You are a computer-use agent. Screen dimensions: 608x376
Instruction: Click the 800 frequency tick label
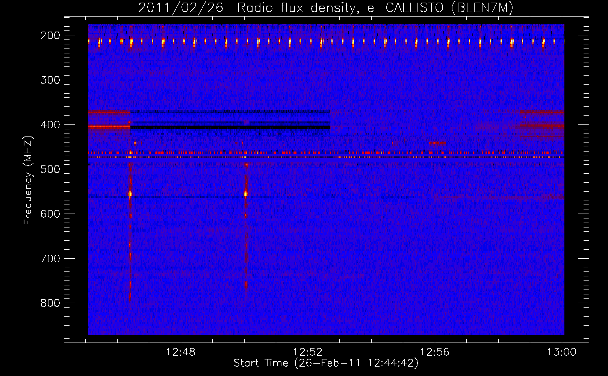click(50, 303)
